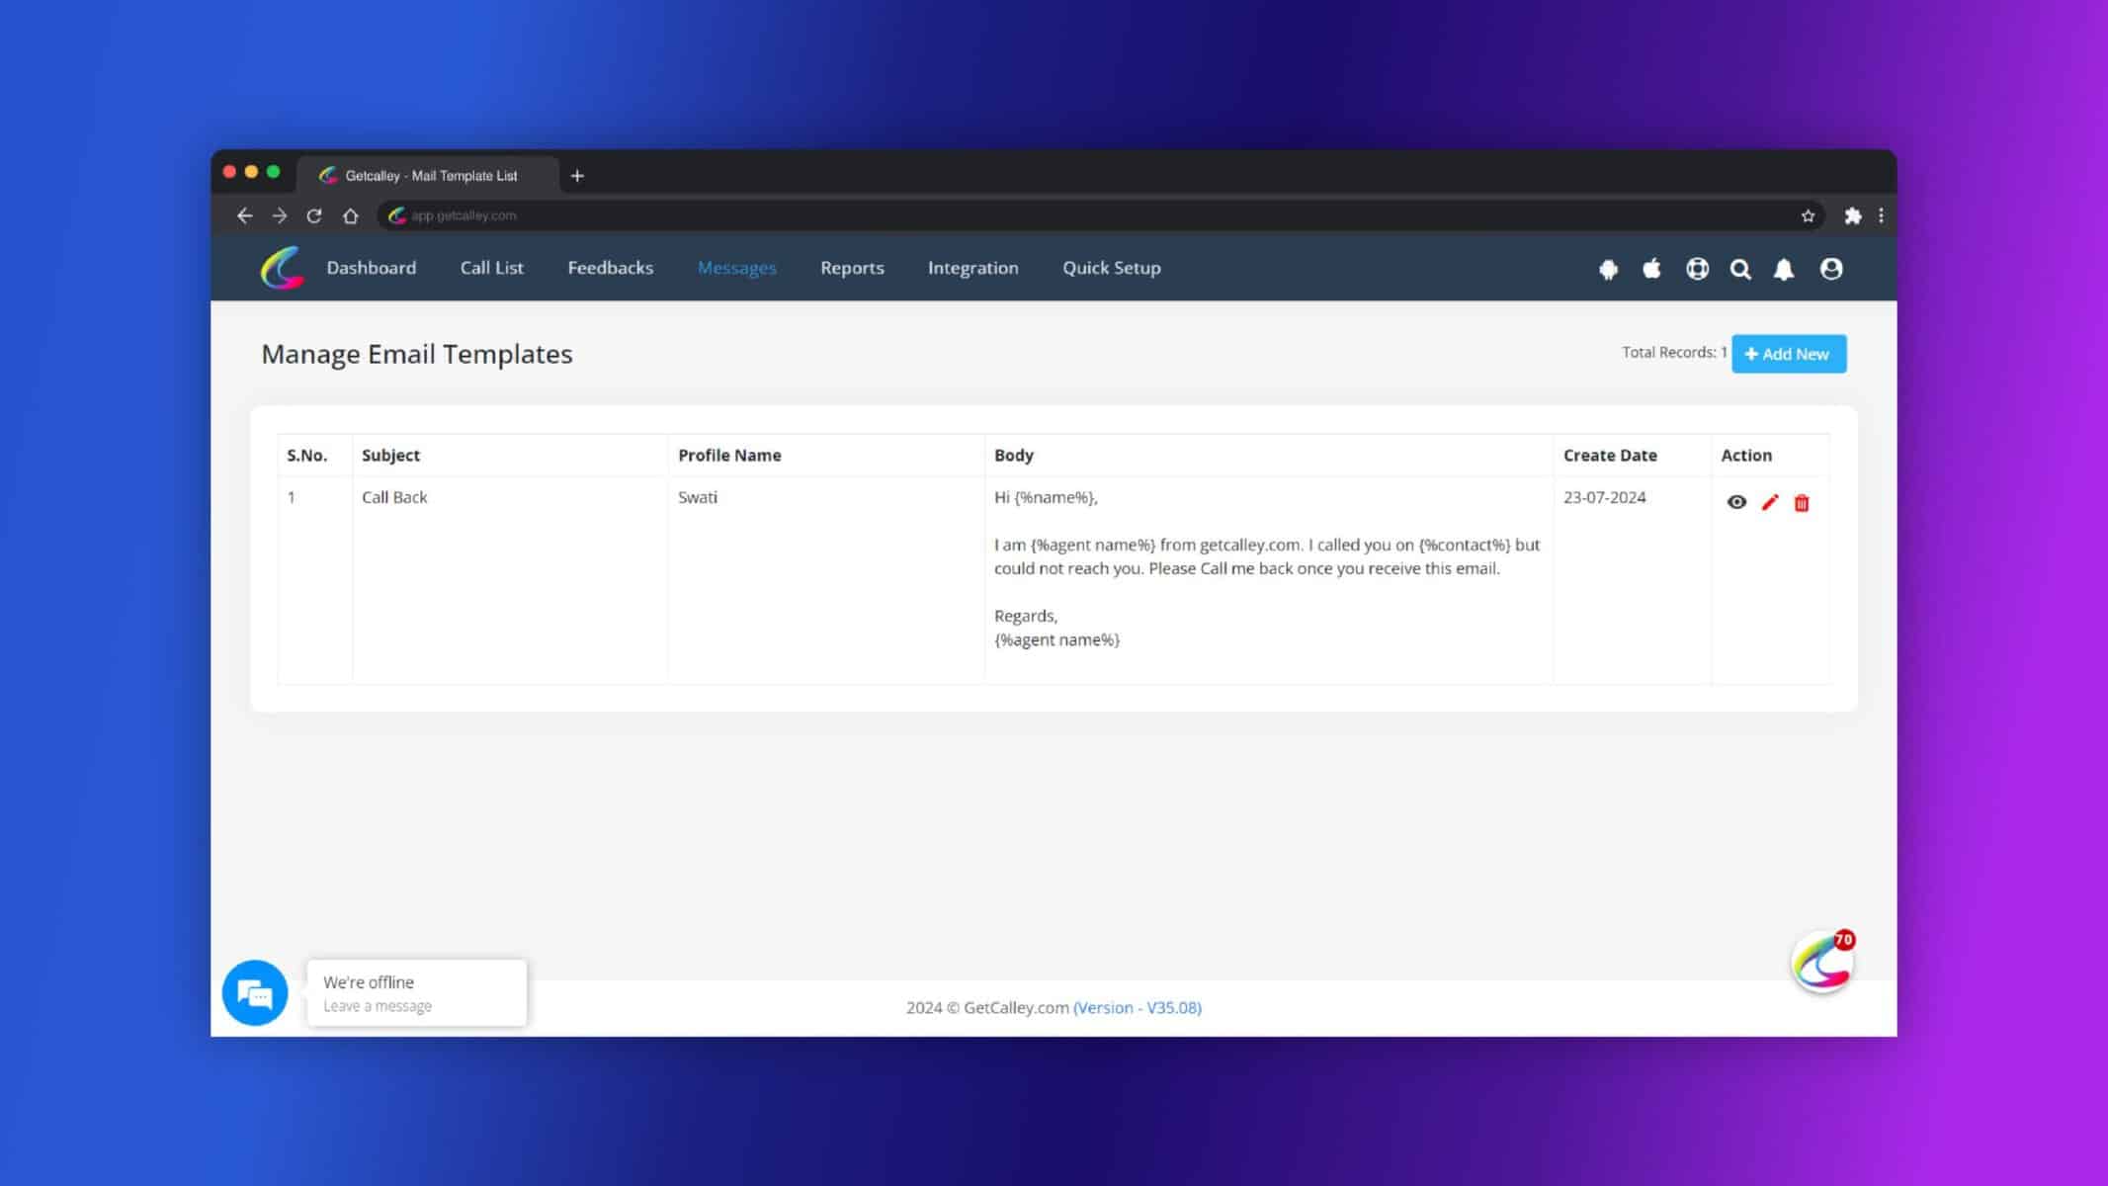Click the Add New button for email templates
Screen dimensions: 2108x1186
(1788, 352)
